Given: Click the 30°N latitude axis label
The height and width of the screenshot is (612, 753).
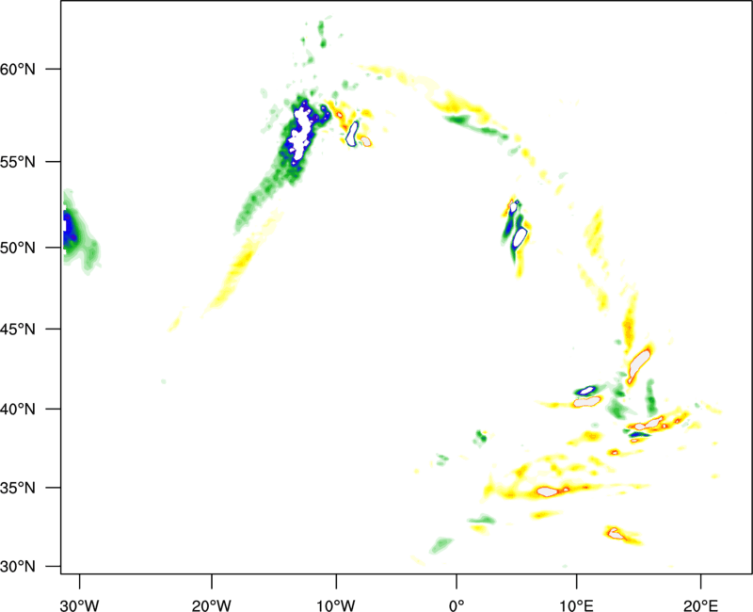Looking at the screenshot, I should (x=18, y=567).
